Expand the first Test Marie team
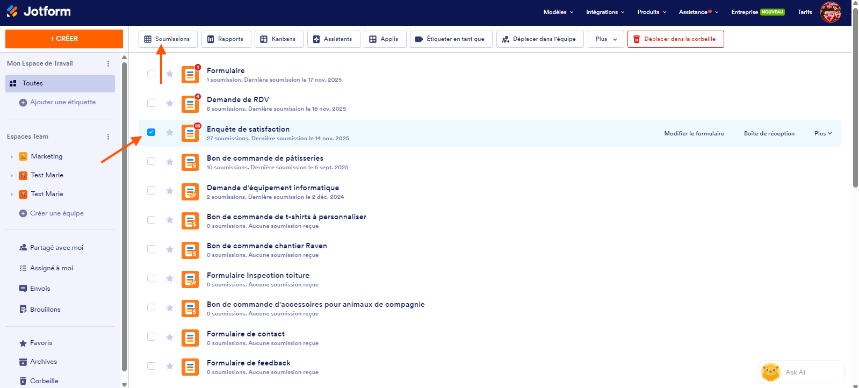This screenshot has width=859, height=388. pos(12,176)
